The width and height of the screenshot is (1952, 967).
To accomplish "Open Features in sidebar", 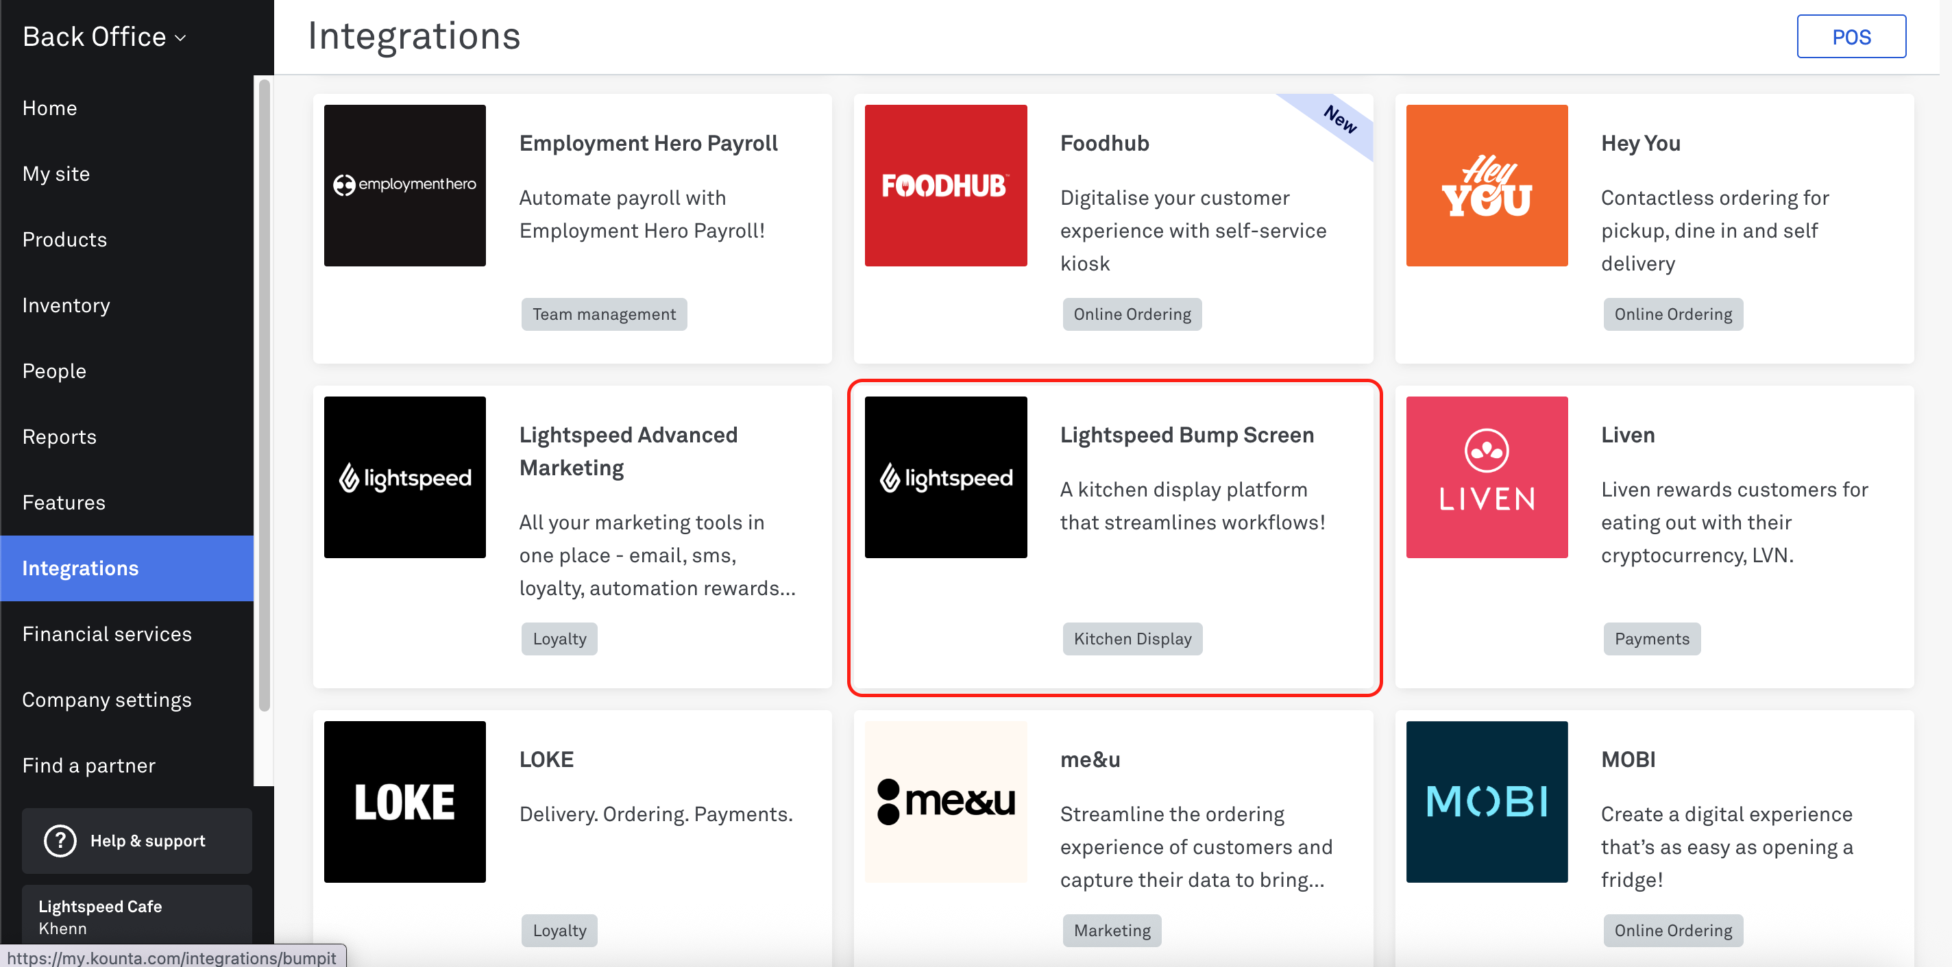I will (127, 503).
